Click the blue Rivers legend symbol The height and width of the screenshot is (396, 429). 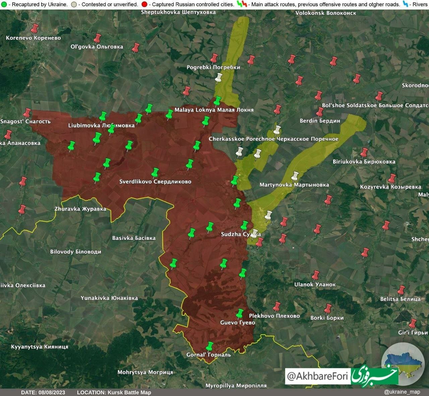(406, 4)
